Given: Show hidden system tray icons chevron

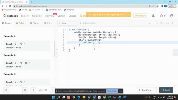Looking at the screenshot, I should [x=144, y=97].
